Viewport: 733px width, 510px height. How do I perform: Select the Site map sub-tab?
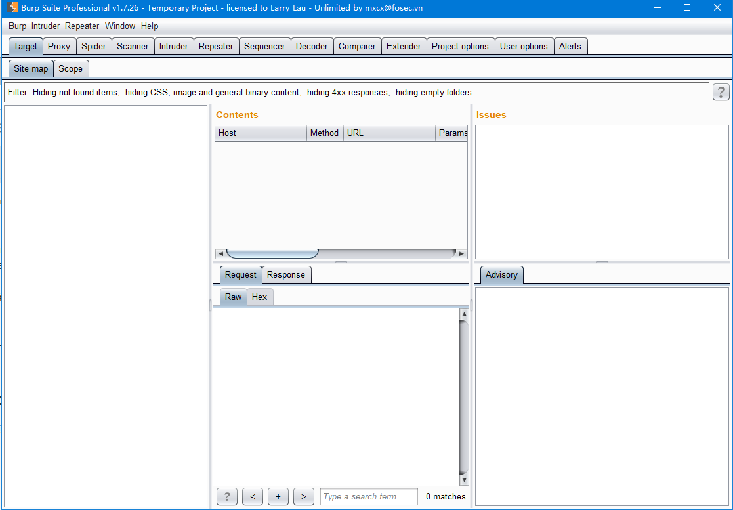[x=31, y=69]
